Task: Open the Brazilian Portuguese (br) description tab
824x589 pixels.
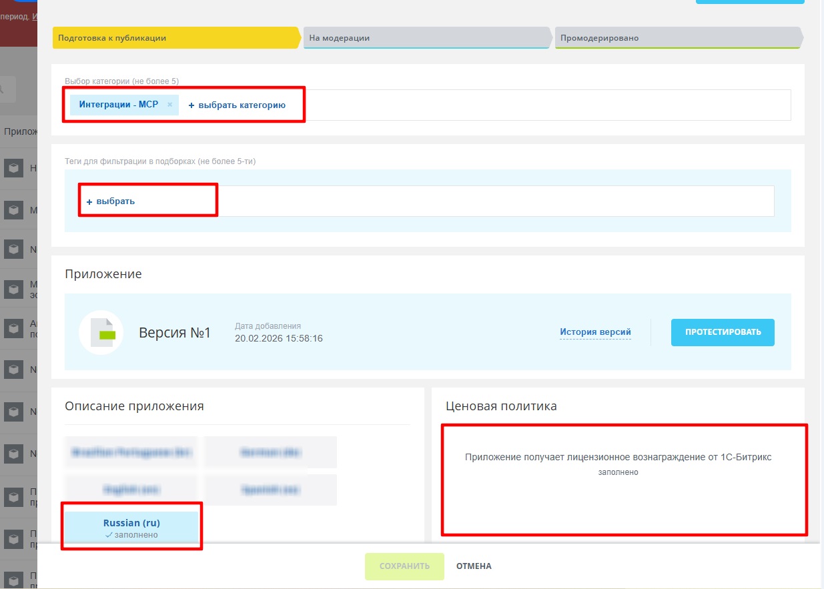Action: [x=131, y=452]
